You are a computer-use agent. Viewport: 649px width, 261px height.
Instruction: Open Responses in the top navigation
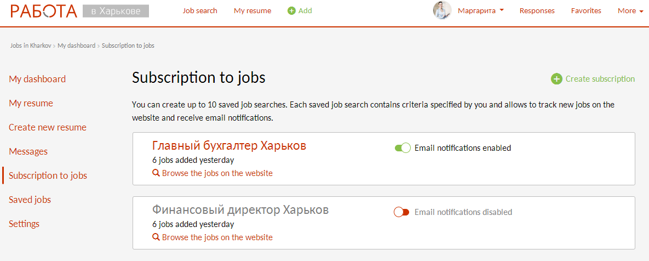537,11
